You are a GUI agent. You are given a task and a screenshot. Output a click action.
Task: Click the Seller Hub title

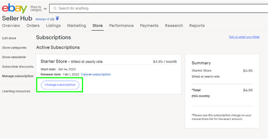click(x=17, y=18)
